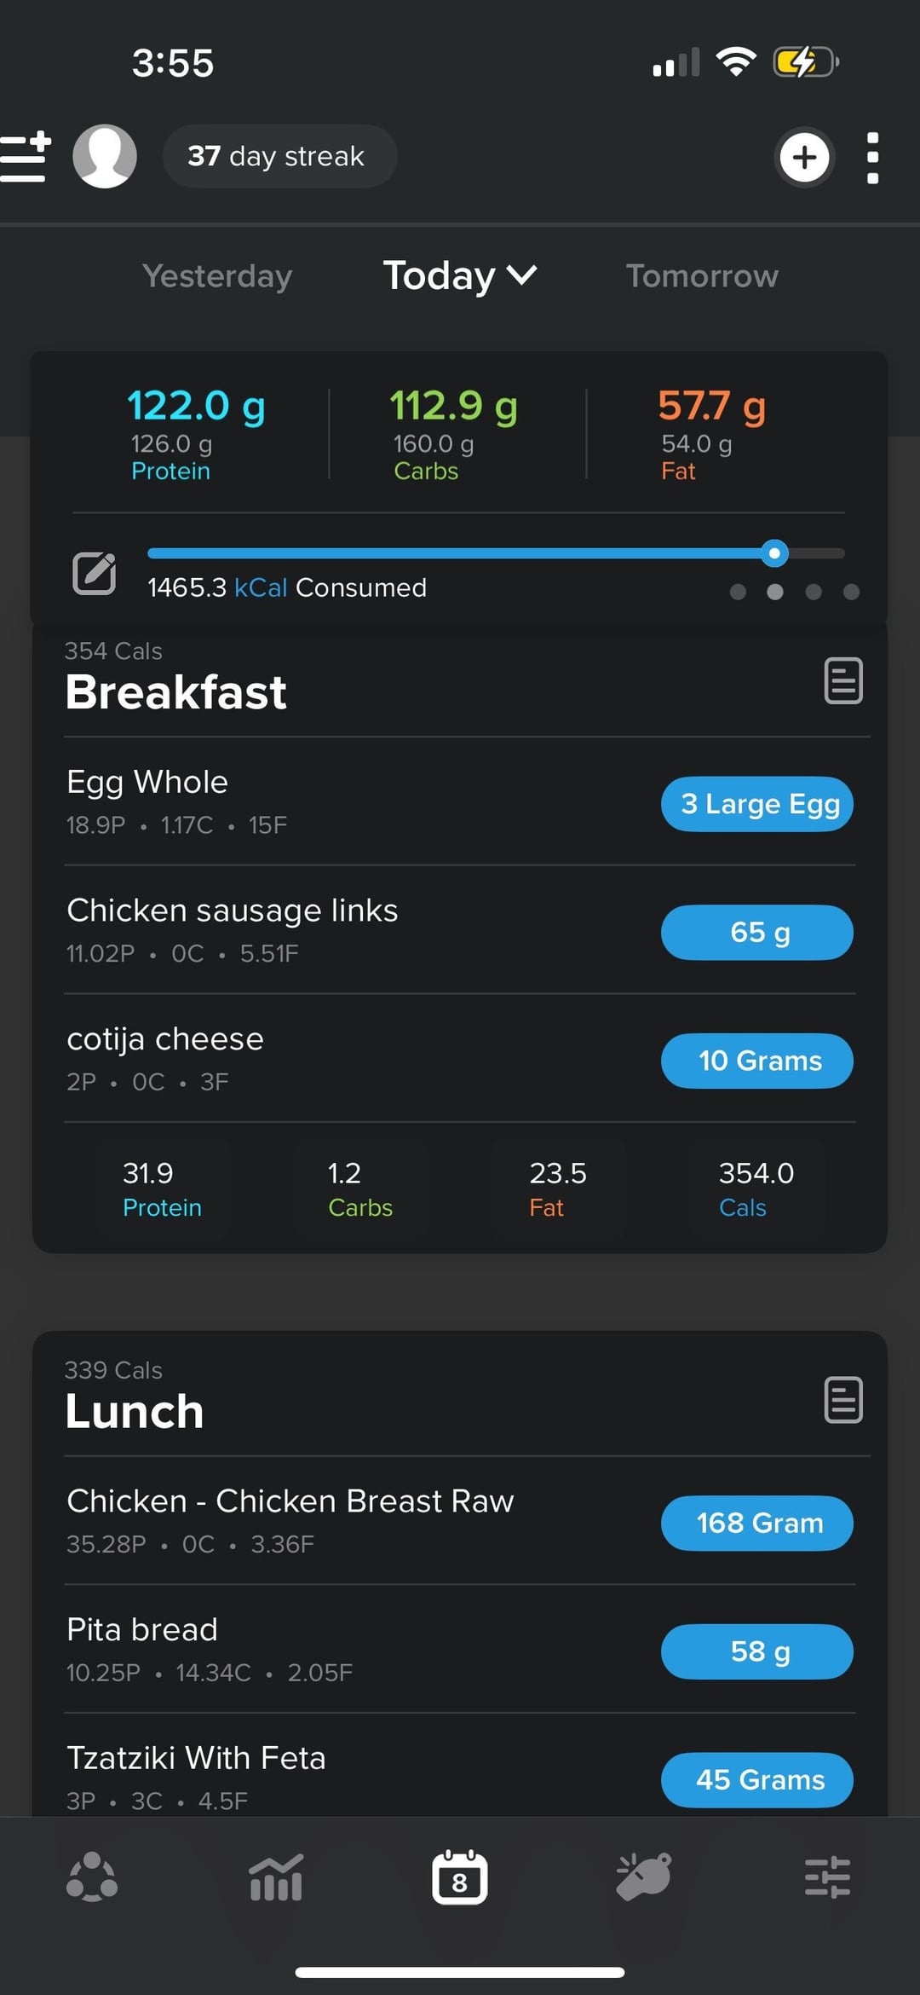Tap the add-to-list menu icon
The width and height of the screenshot is (920, 1995).
tap(26, 157)
